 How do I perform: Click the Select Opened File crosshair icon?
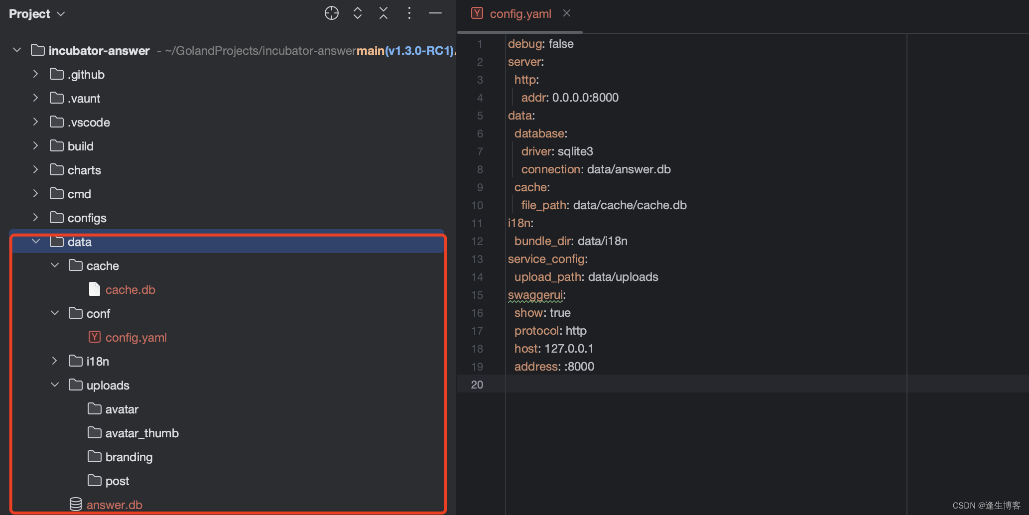tap(331, 13)
